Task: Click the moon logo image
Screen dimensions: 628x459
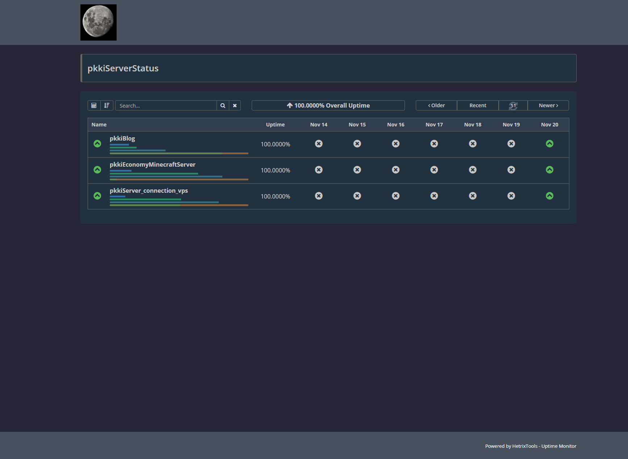Action: pos(99,22)
